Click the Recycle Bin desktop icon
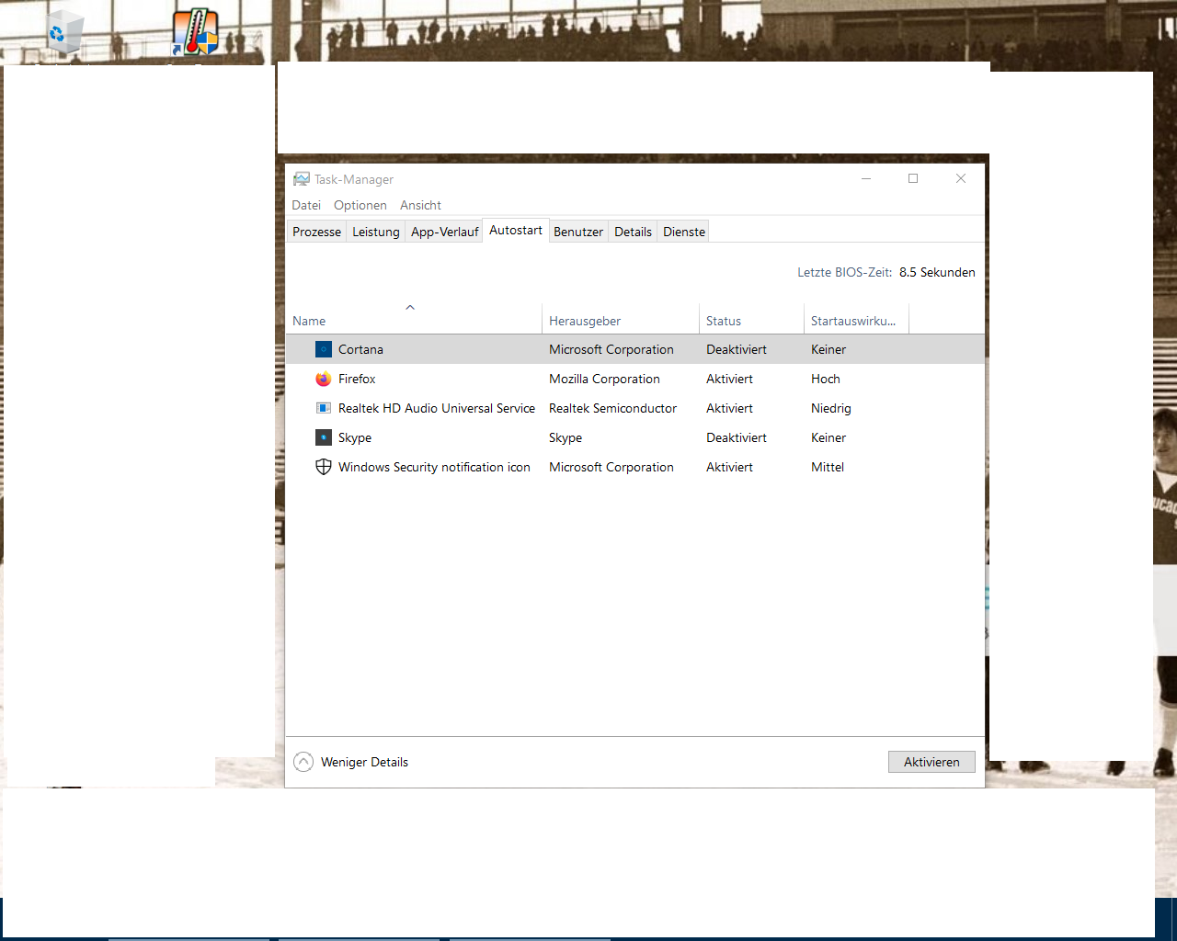The image size is (1177, 941). [x=64, y=33]
